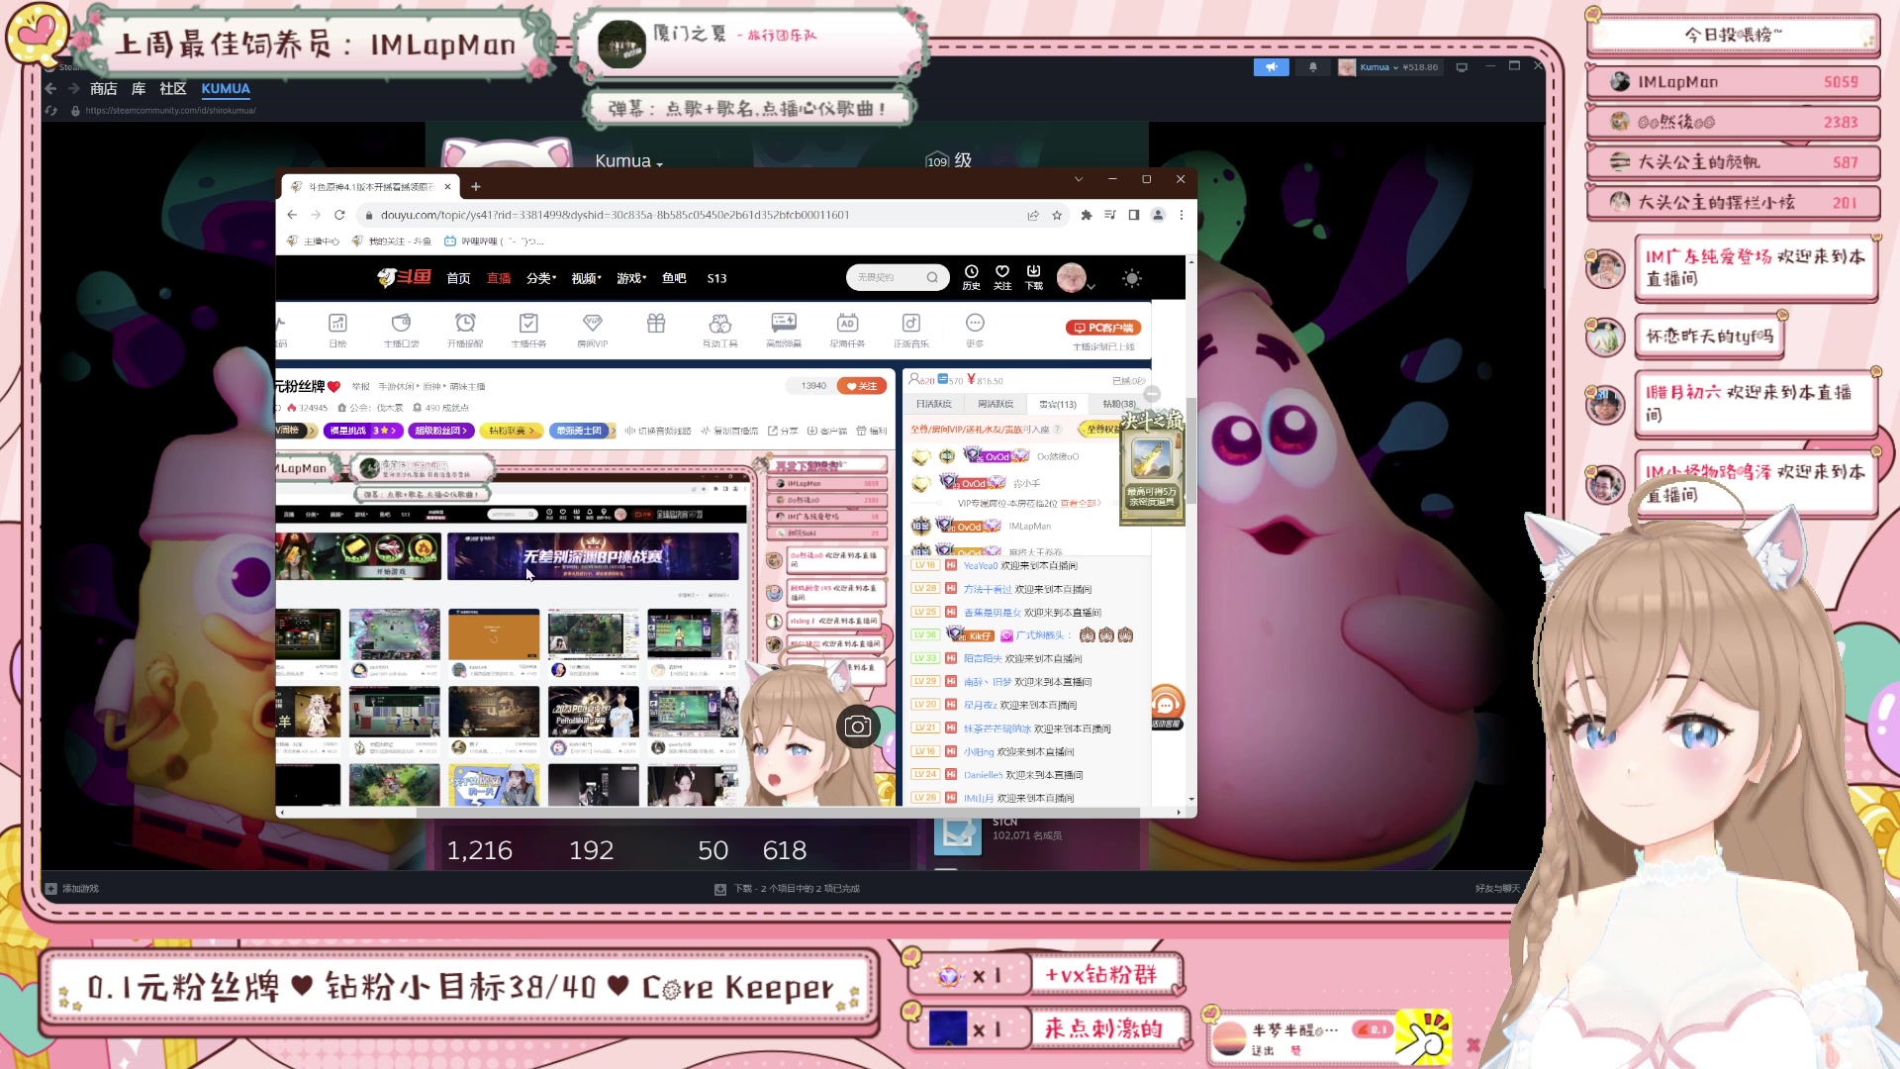Open the 主播任务 tasks tool
The image size is (1900, 1069).
coord(528,330)
